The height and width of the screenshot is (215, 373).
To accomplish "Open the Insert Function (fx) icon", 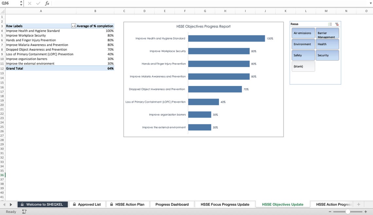I will point(47,3).
